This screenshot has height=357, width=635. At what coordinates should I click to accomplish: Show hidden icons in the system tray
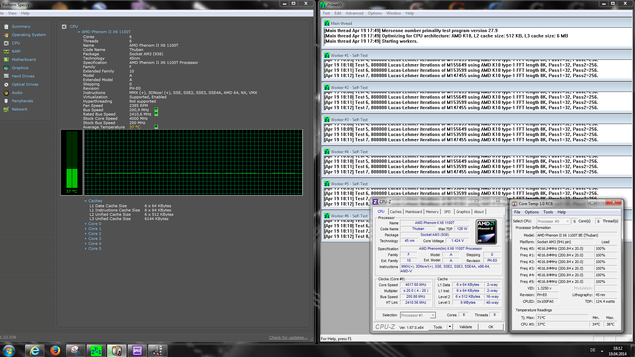click(602, 350)
